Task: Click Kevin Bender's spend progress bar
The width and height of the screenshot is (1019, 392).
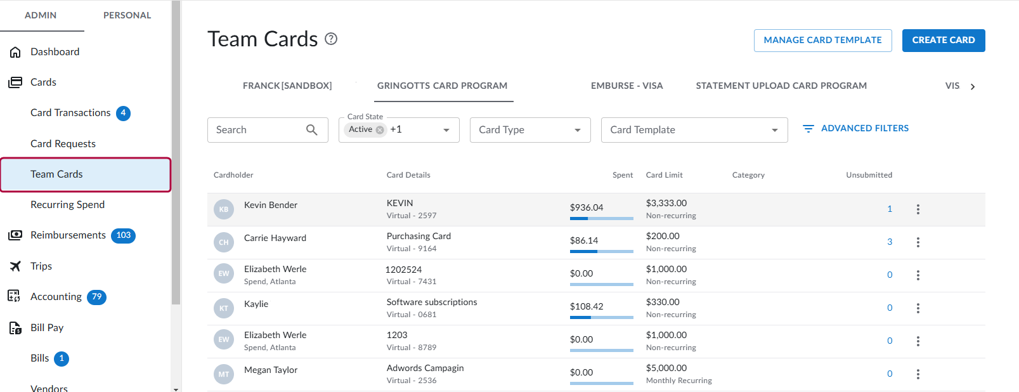Action: 601,218
